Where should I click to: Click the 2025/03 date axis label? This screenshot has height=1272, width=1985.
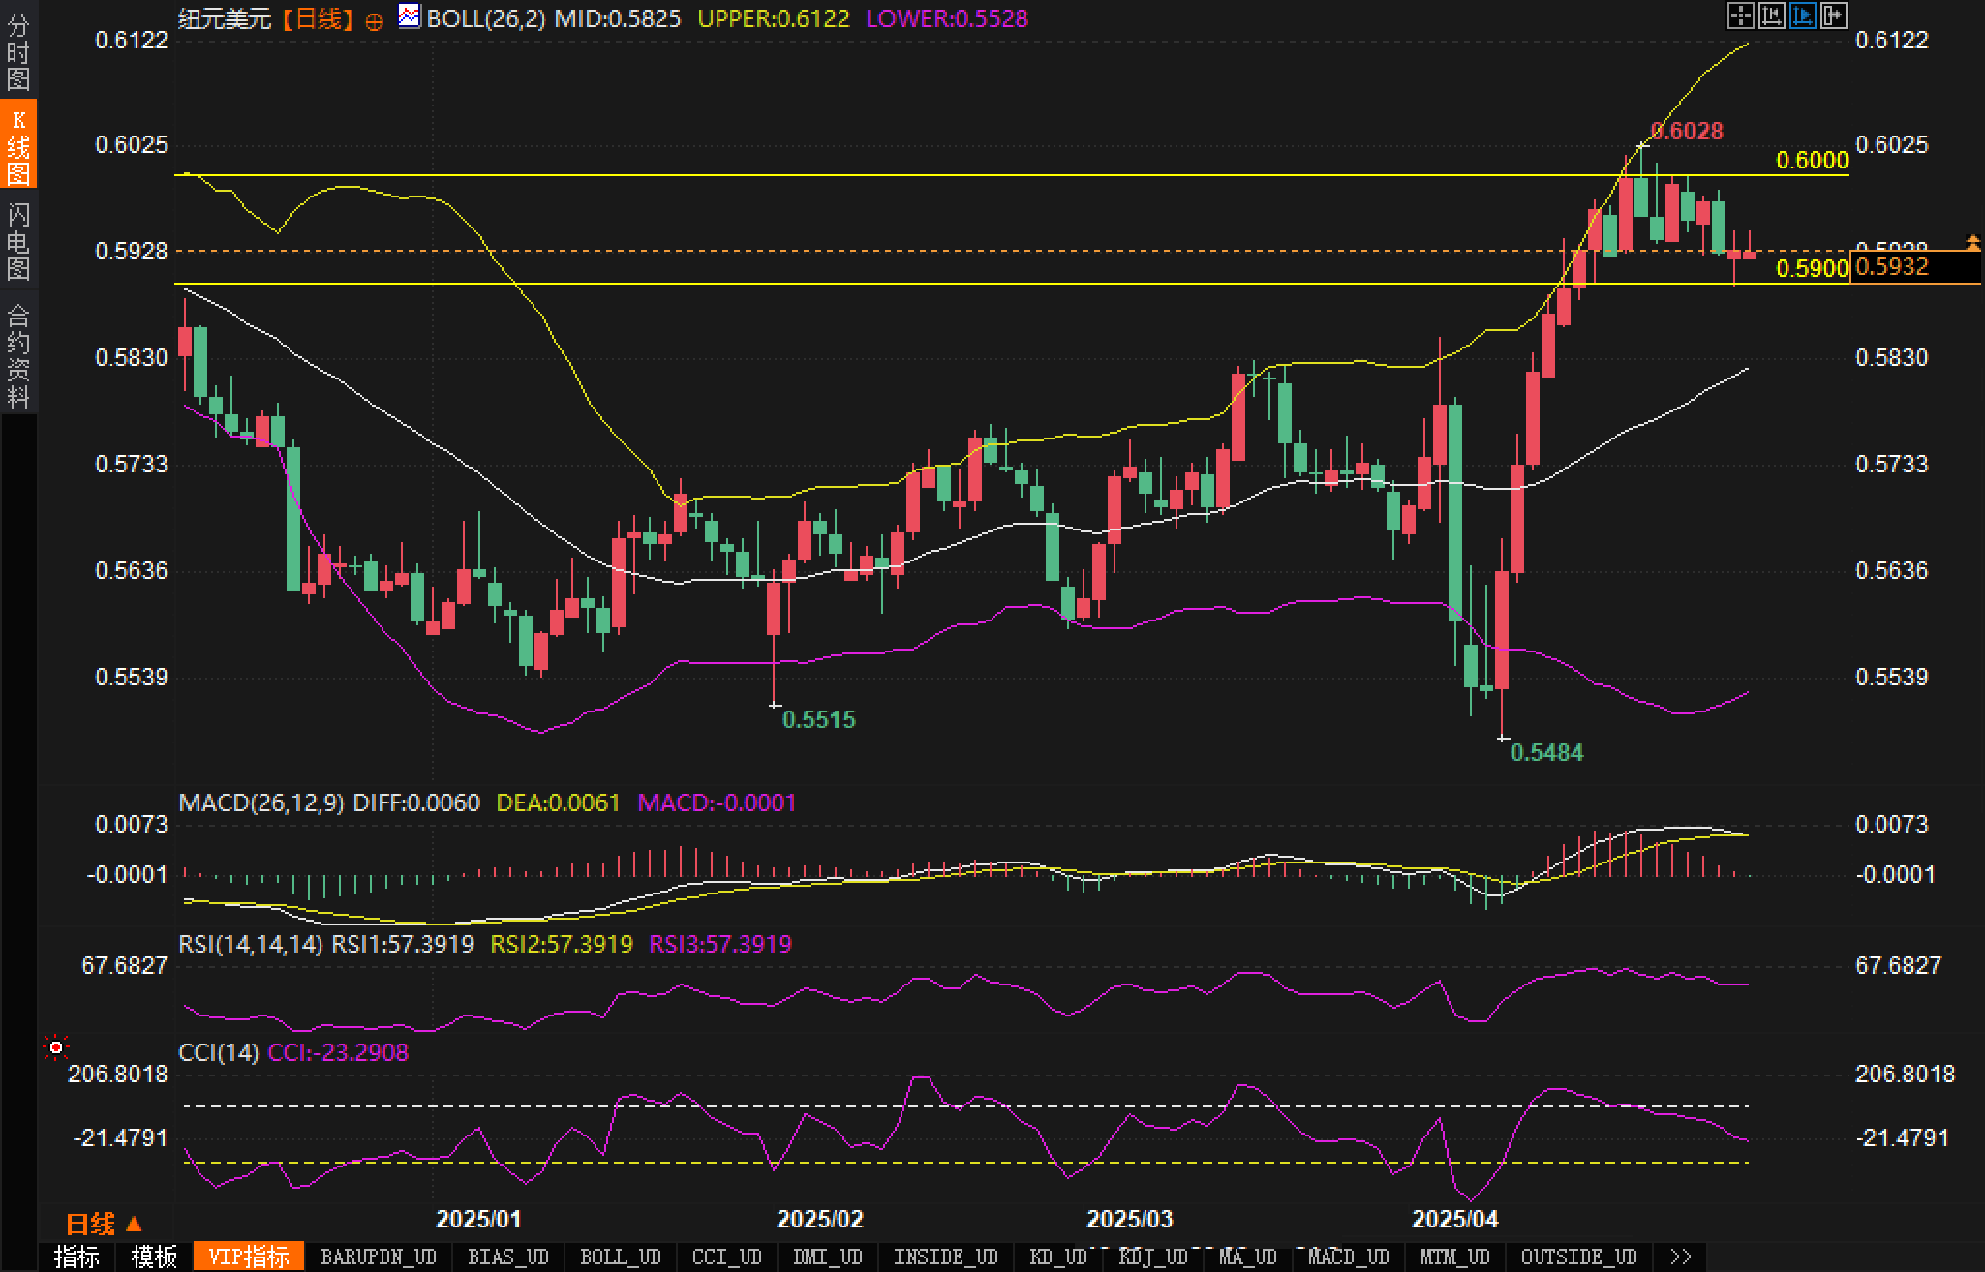click(x=1129, y=1219)
